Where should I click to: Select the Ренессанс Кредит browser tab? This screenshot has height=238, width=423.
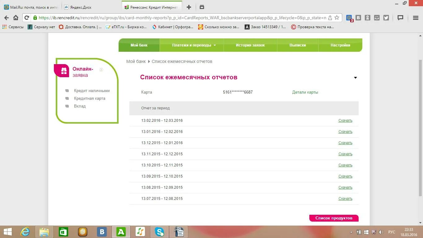(152, 7)
